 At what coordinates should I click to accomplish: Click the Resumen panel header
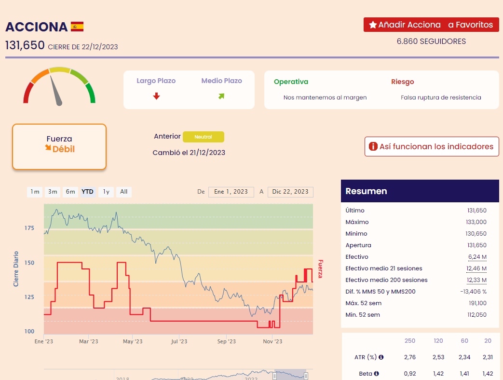click(420, 191)
